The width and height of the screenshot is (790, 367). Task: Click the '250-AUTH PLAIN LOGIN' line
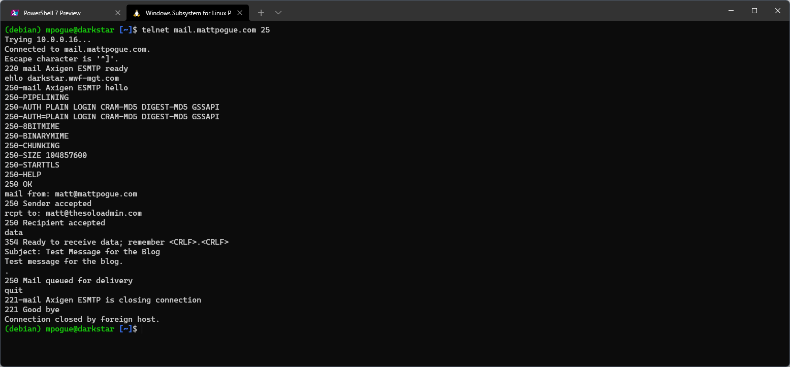[112, 107]
